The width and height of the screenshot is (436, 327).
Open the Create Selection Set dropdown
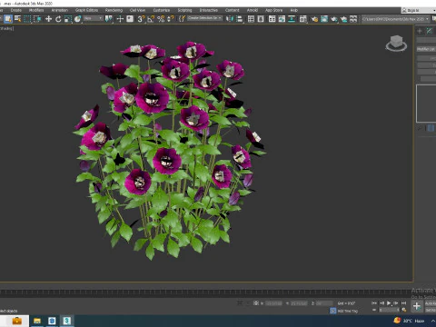205,18
